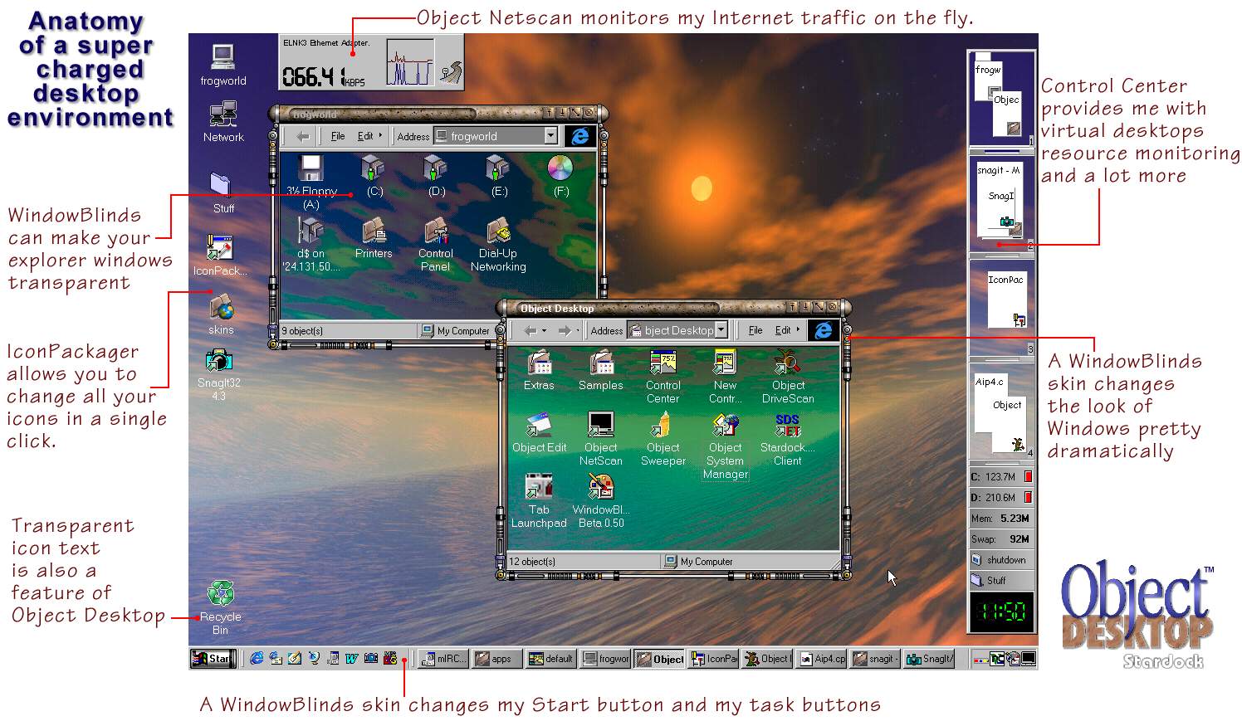Open drive (C:) in frogworld window
The image size is (1242, 726).
pos(374,176)
